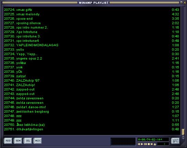The image size is (187, 148).
Task: Click the playlist scrollbar handle
Action: pos(183,132)
